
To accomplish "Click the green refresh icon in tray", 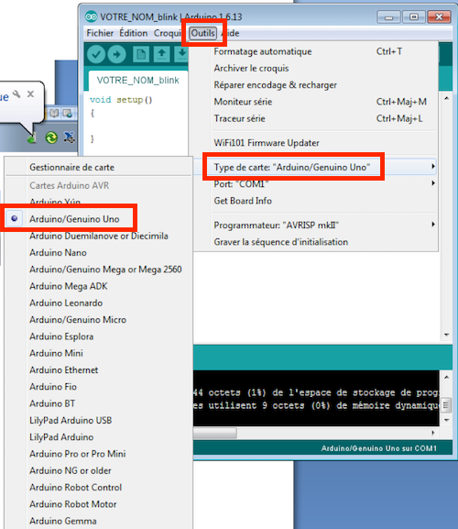I will pyautogui.click(x=51, y=138).
